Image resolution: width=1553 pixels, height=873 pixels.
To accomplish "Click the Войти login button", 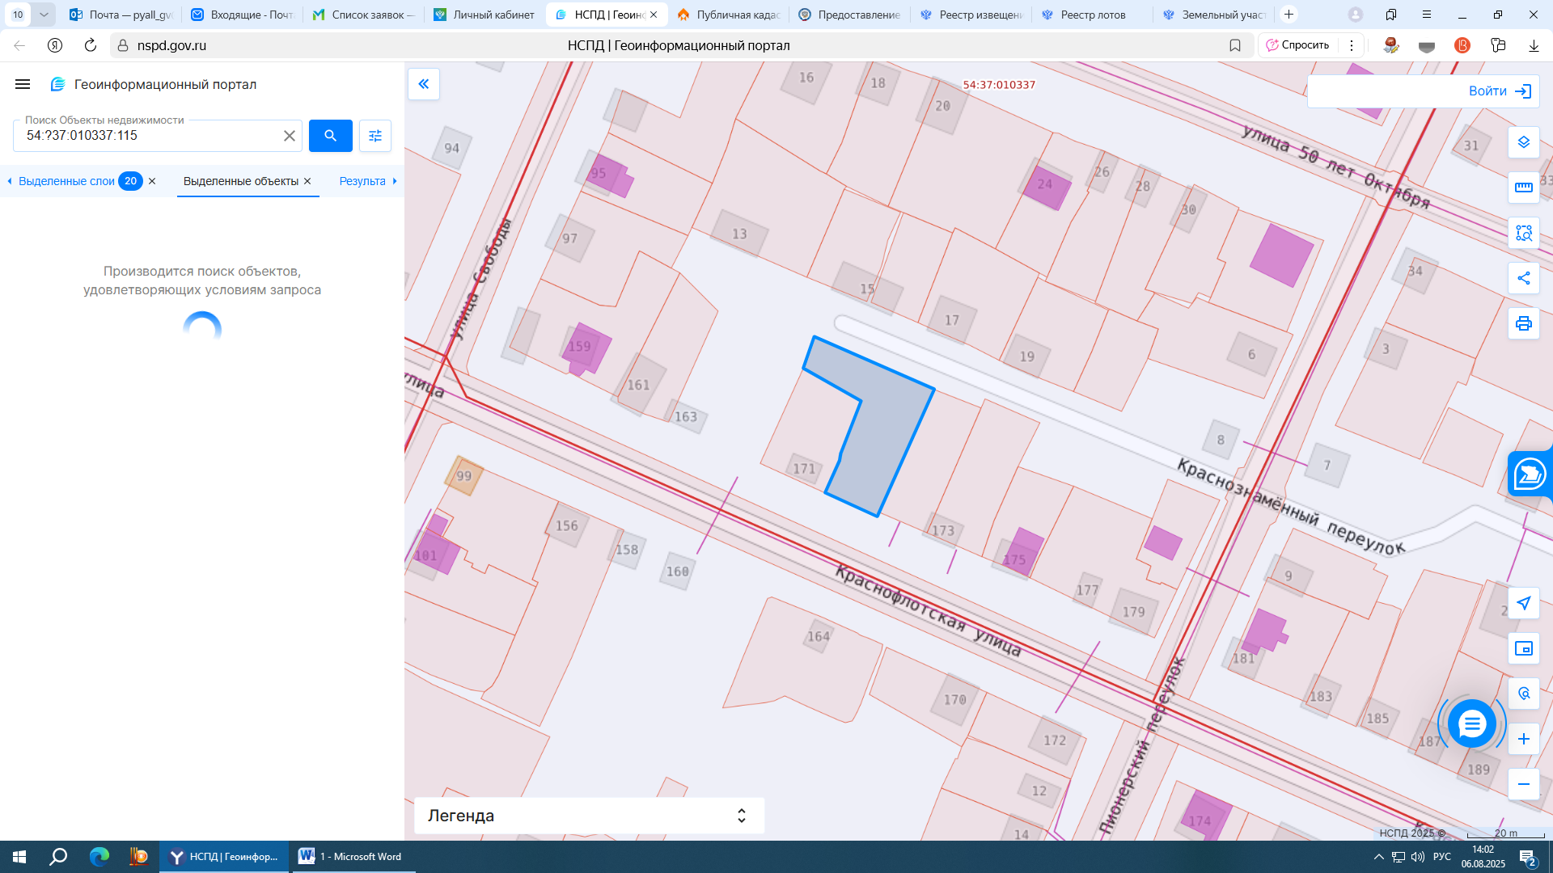I will tap(1499, 91).
